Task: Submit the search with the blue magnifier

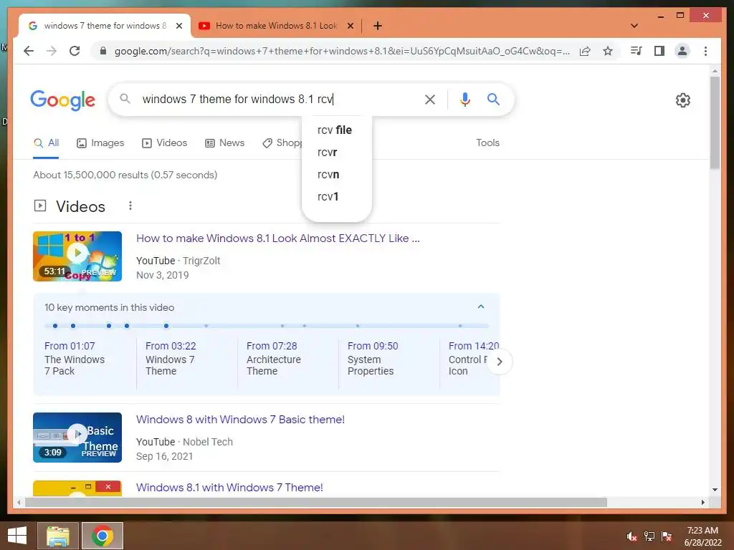Action: (493, 99)
